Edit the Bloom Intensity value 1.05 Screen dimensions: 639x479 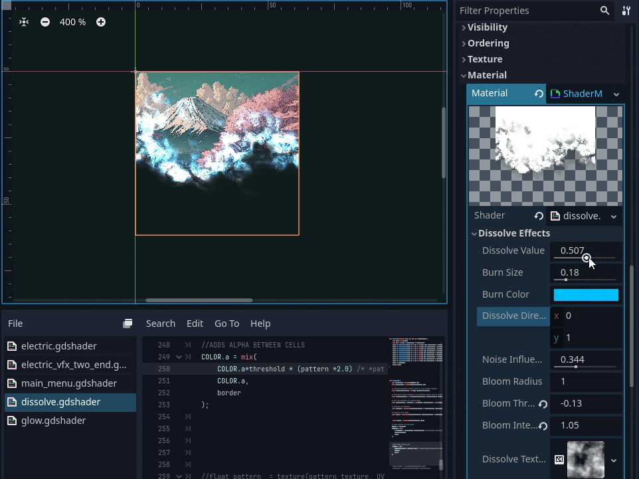click(586, 426)
